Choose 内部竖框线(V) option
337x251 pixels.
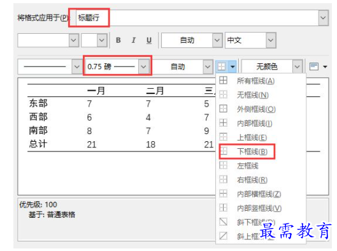[261, 208]
